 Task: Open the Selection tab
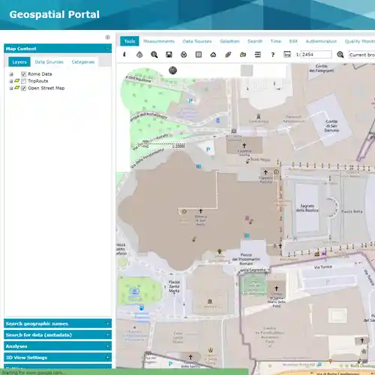[229, 41]
